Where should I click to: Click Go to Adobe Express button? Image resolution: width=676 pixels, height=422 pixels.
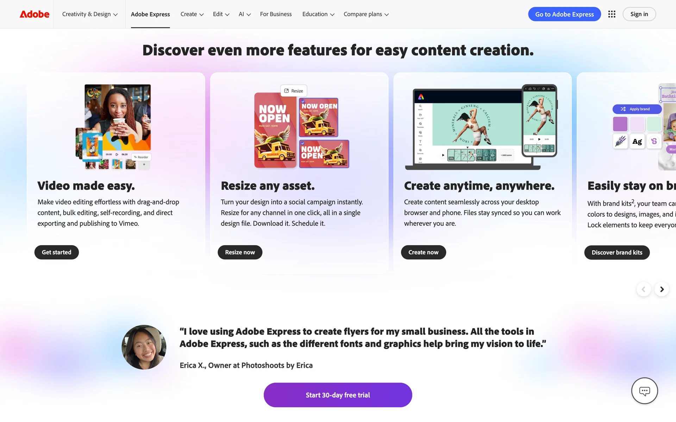(564, 14)
